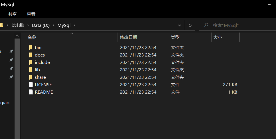Go to Data (D:) in breadcrumb

41,25
